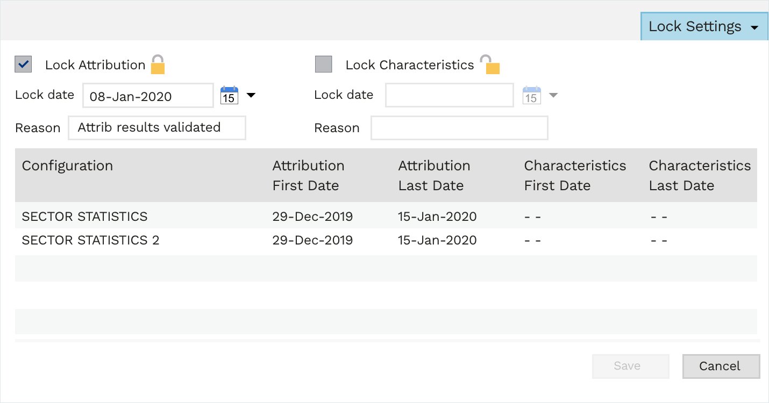Click the Lock Attribution padlock icon
Screen dimensions: 769x403
pos(158,64)
